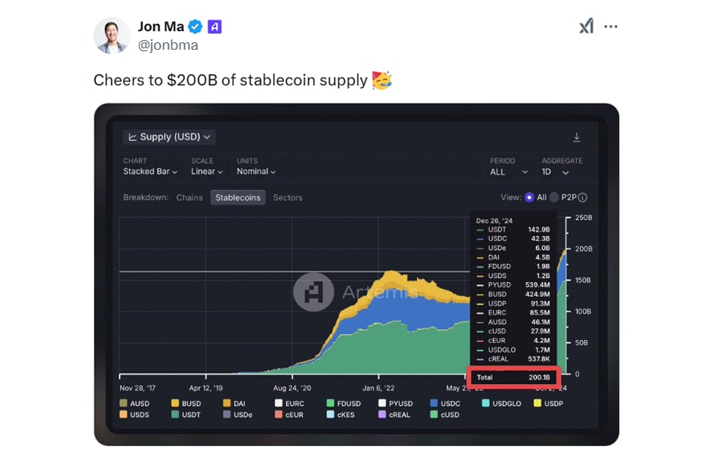This screenshot has width=703, height=461.
Task: Toggle the USDGLO legend swatch
Action: [486, 403]
